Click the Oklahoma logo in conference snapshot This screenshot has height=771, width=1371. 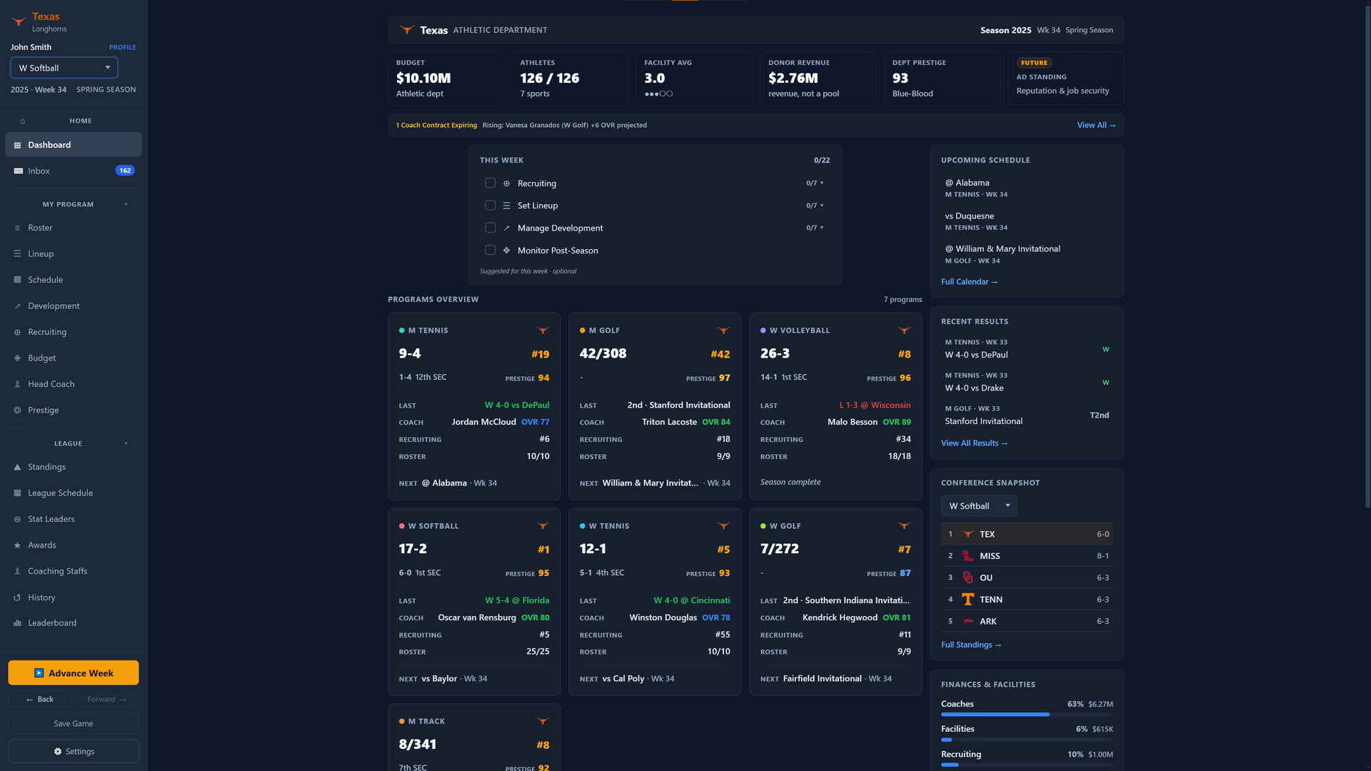point(968,578)
